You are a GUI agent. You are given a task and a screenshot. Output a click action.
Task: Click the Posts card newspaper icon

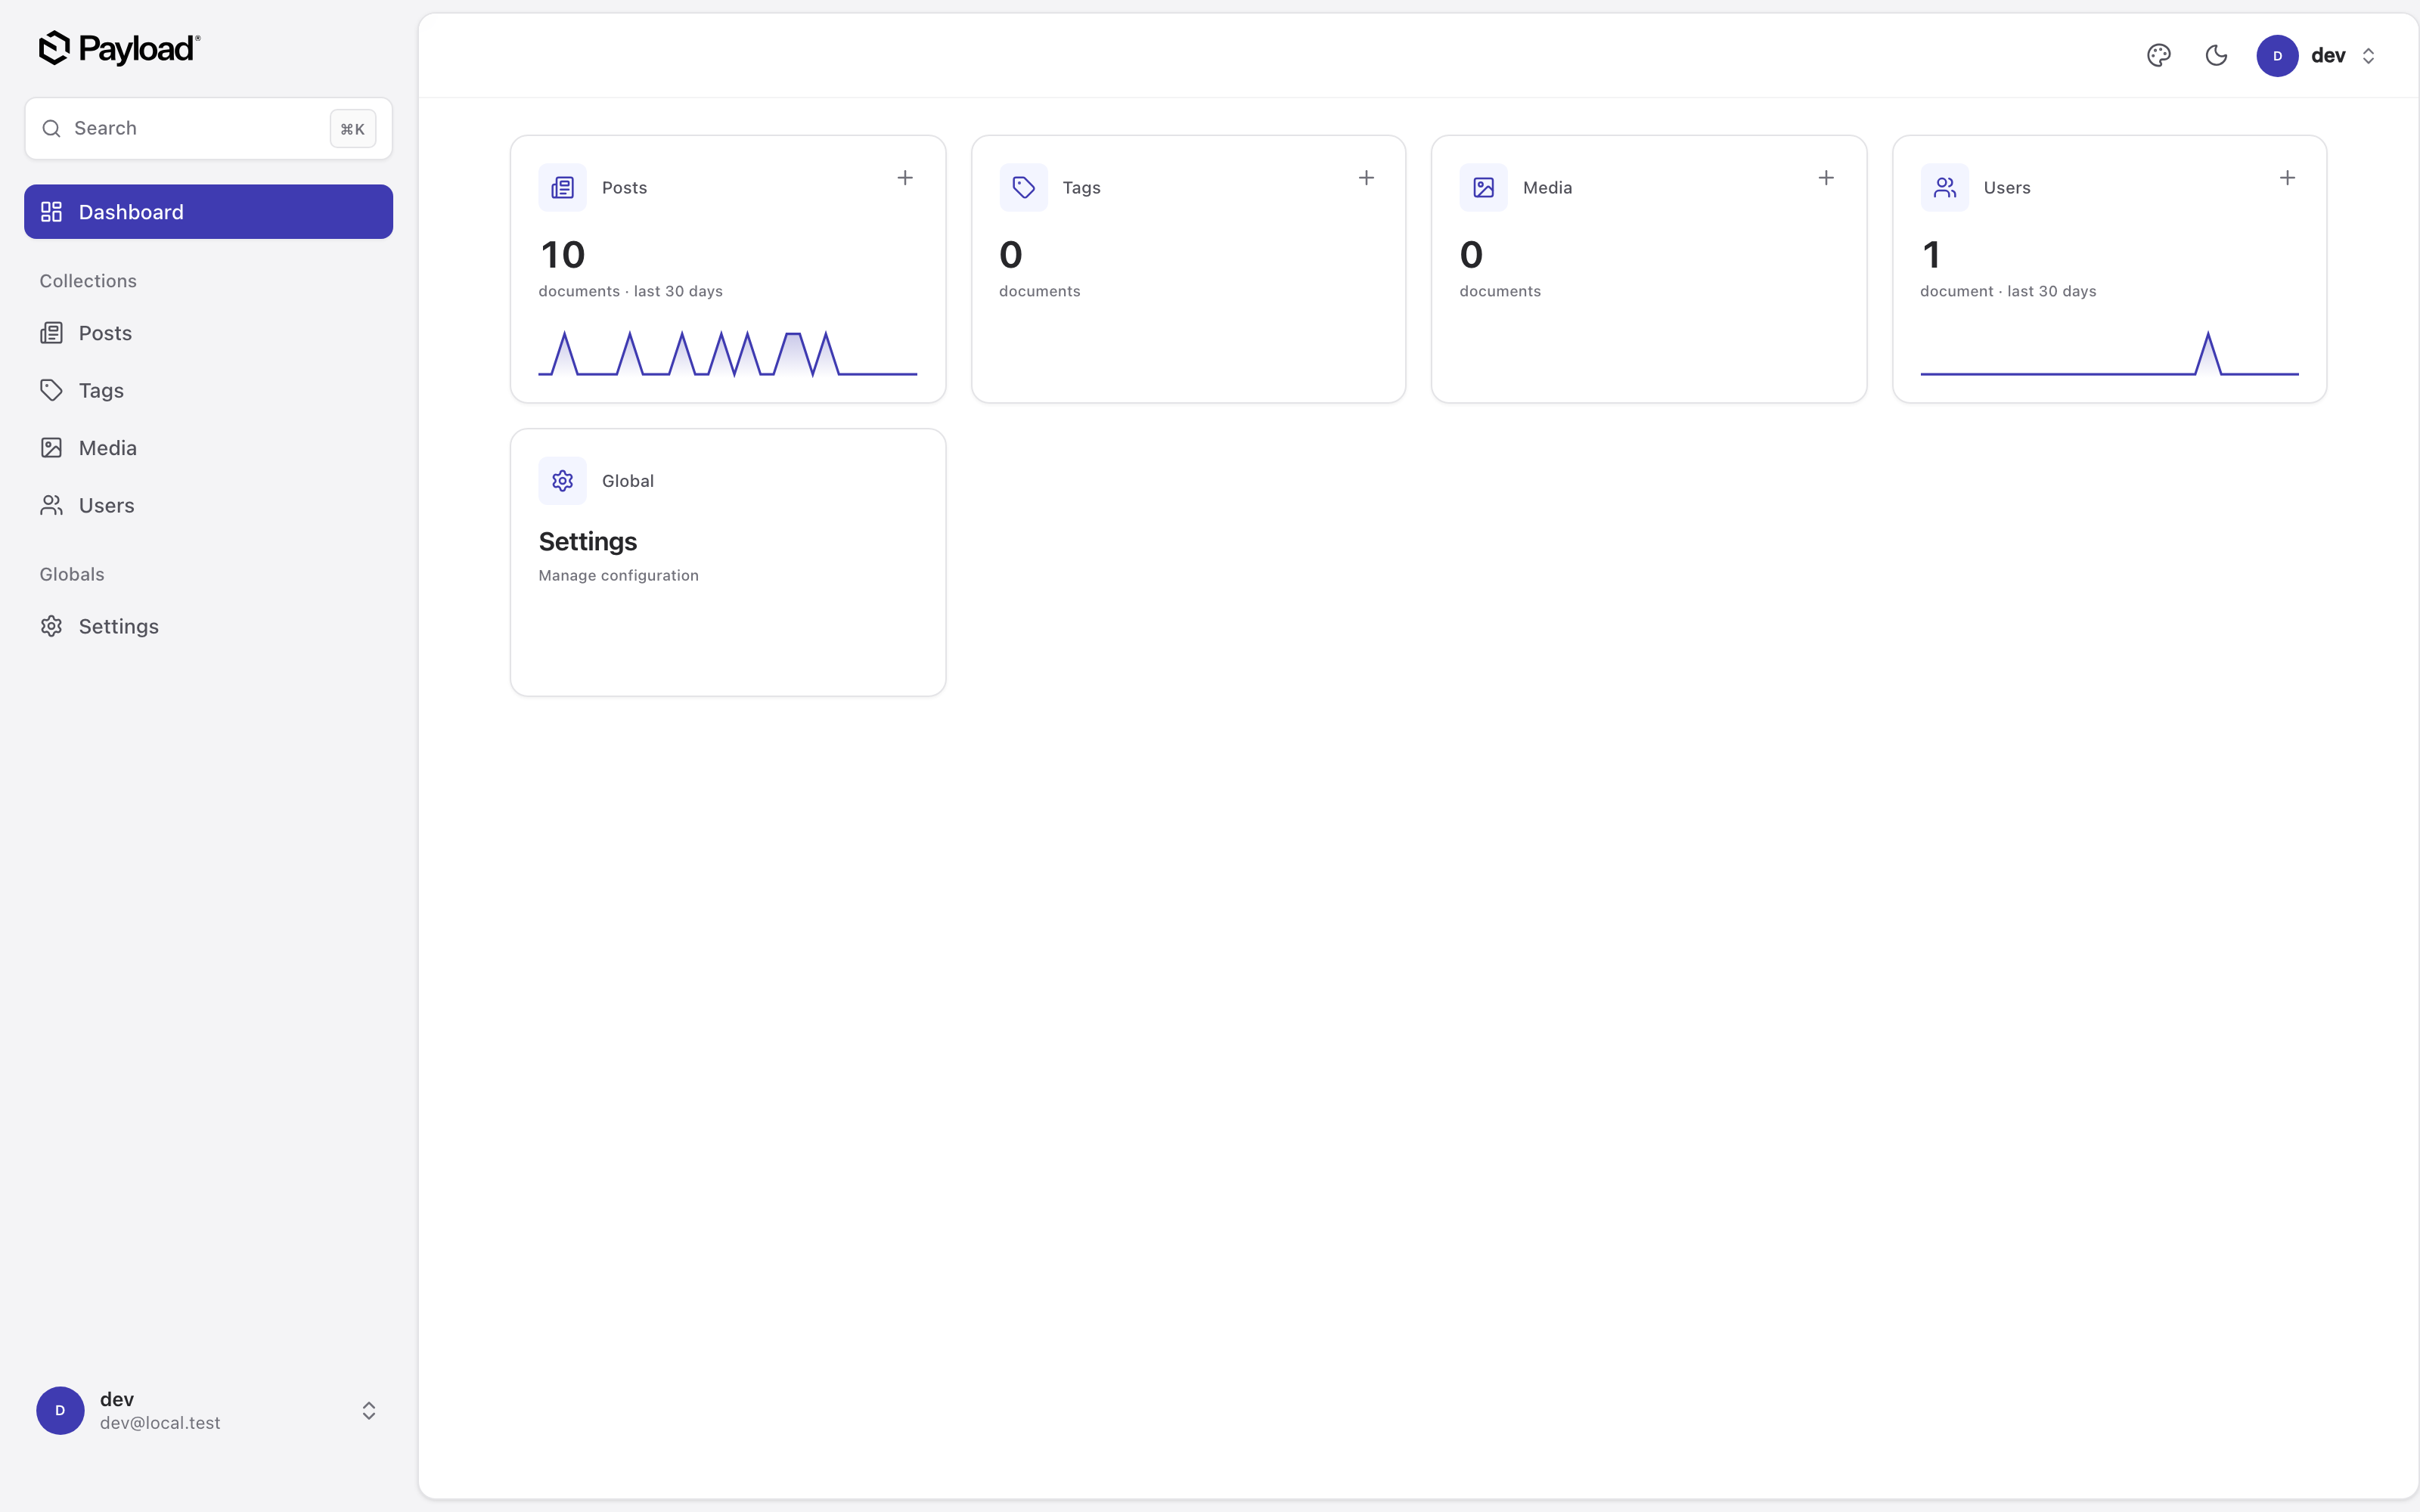click(x=563, y=187)
